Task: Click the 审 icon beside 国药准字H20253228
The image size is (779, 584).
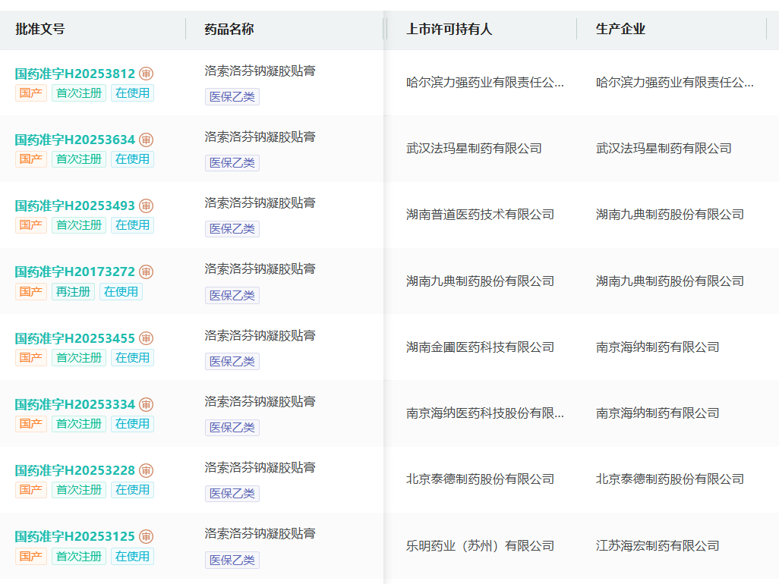Action: (x=146, y=470)
